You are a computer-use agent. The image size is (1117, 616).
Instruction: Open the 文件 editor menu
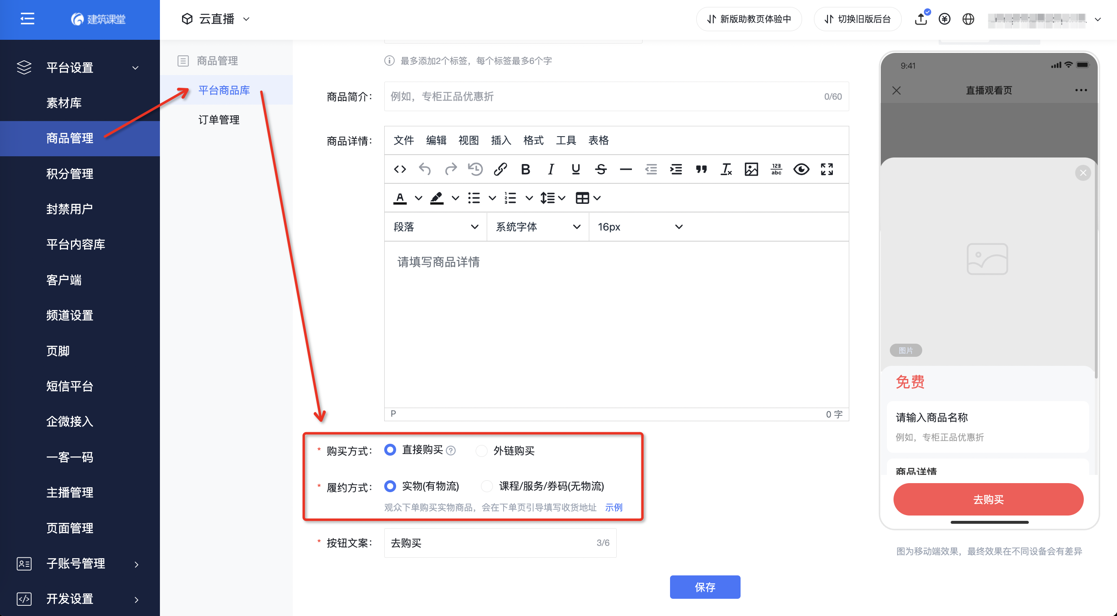[403, 141]
